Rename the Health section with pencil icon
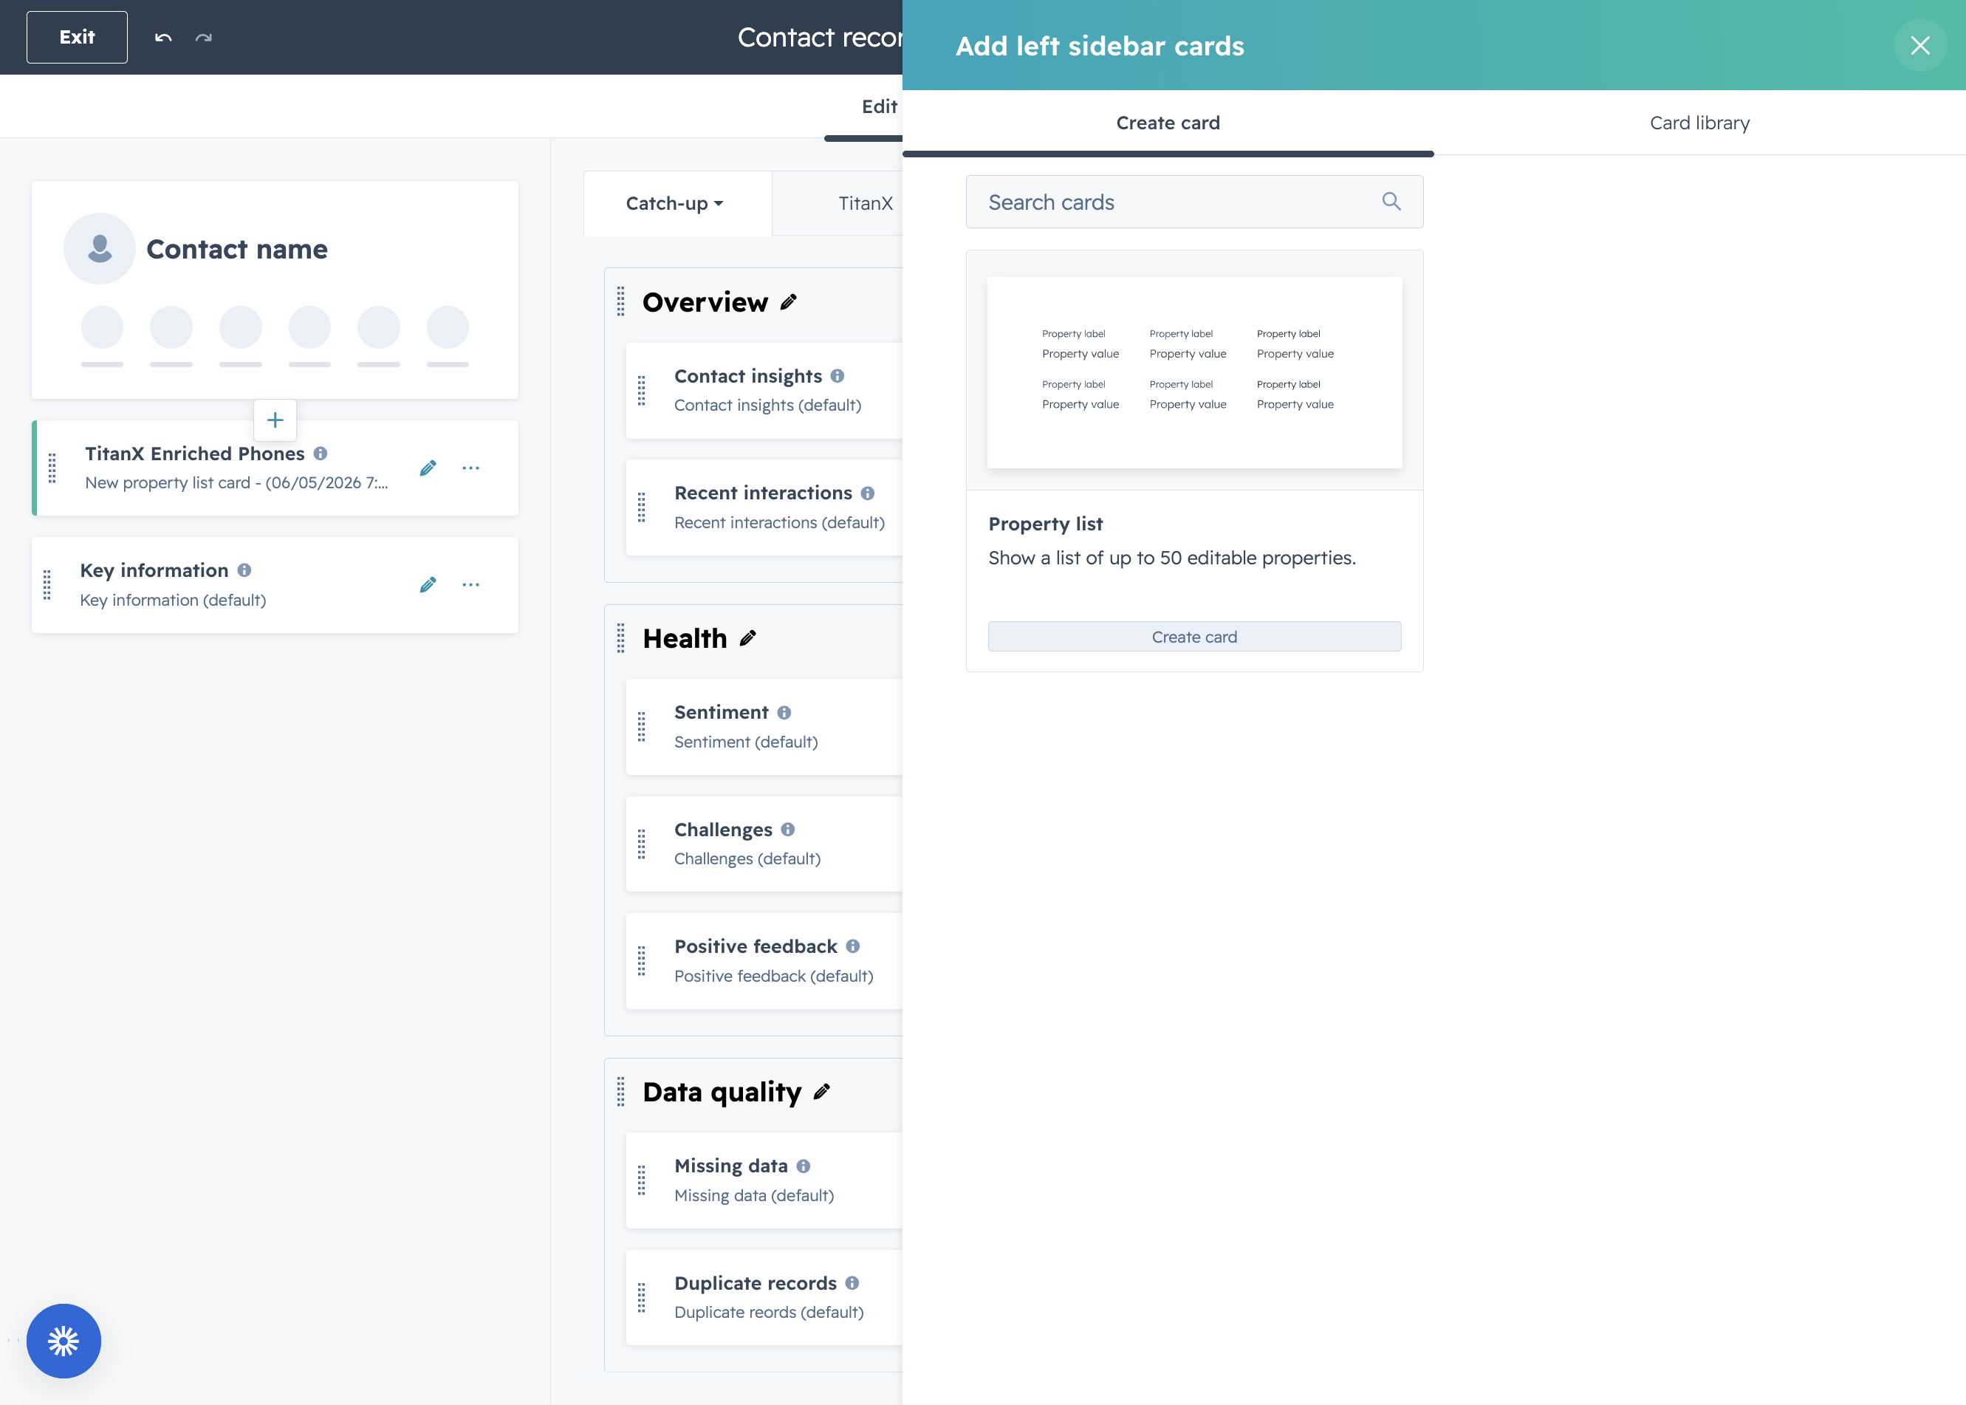 [748, 638]
